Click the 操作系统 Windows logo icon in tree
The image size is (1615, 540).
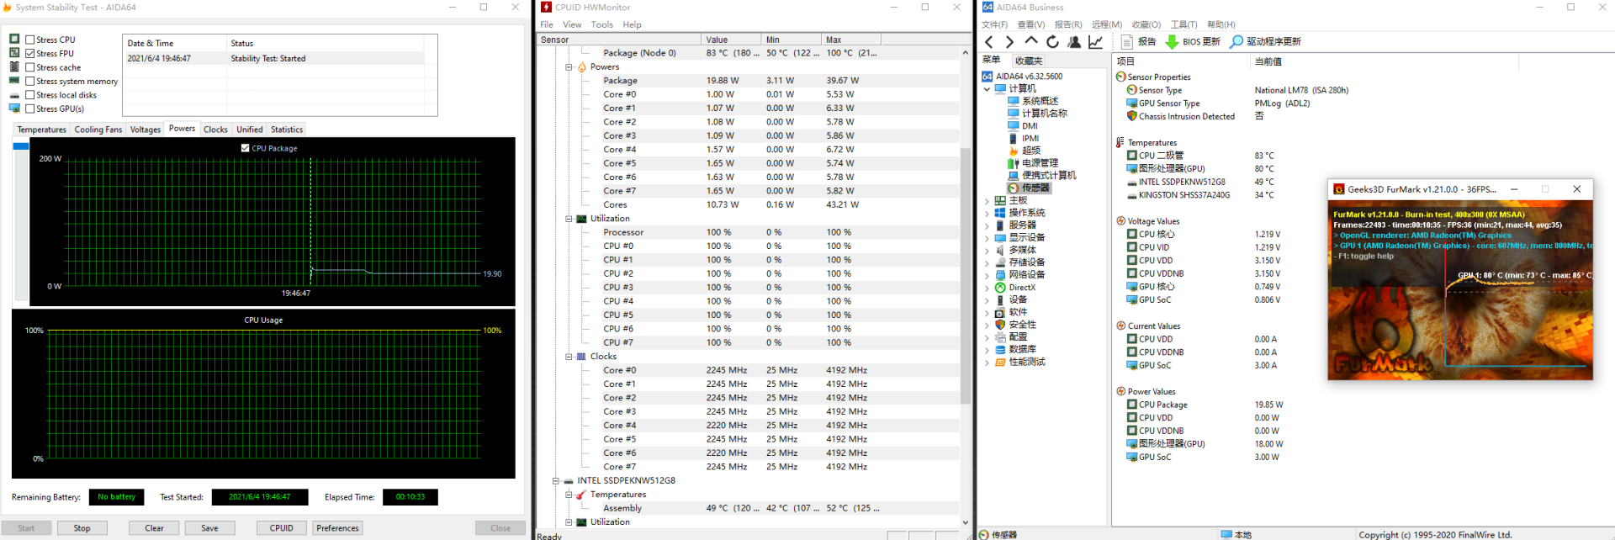(1000, 213)
